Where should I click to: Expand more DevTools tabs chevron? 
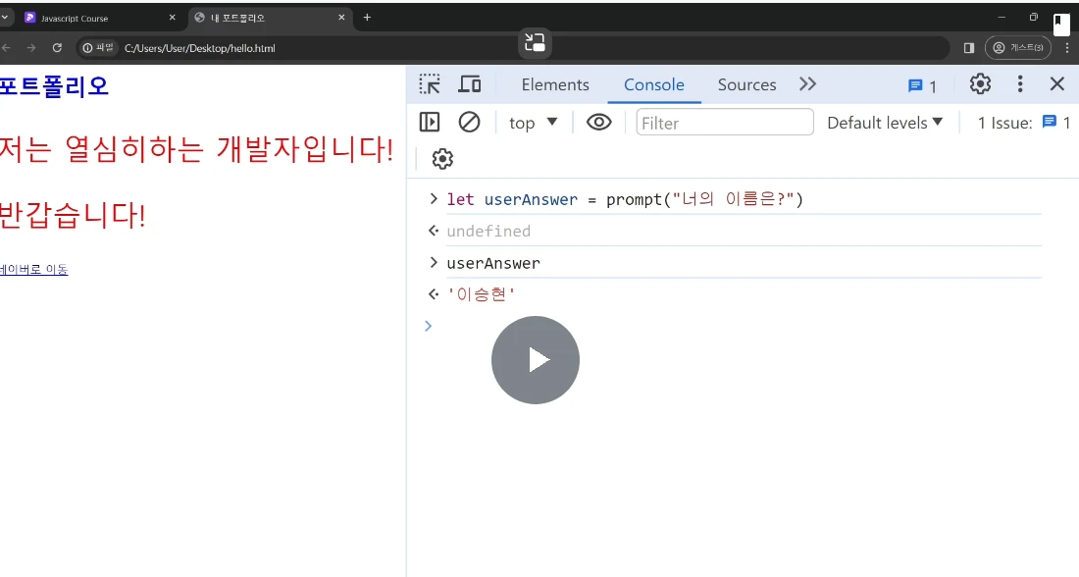pyautogui.click(x=807, y=84)
